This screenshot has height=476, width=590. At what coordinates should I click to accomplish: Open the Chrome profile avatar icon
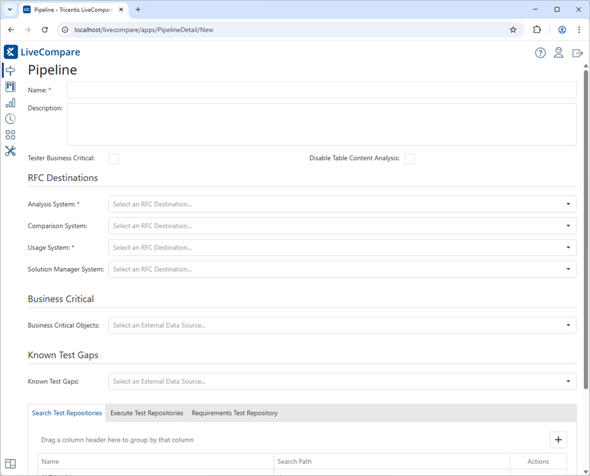click(x=562, y=30)
